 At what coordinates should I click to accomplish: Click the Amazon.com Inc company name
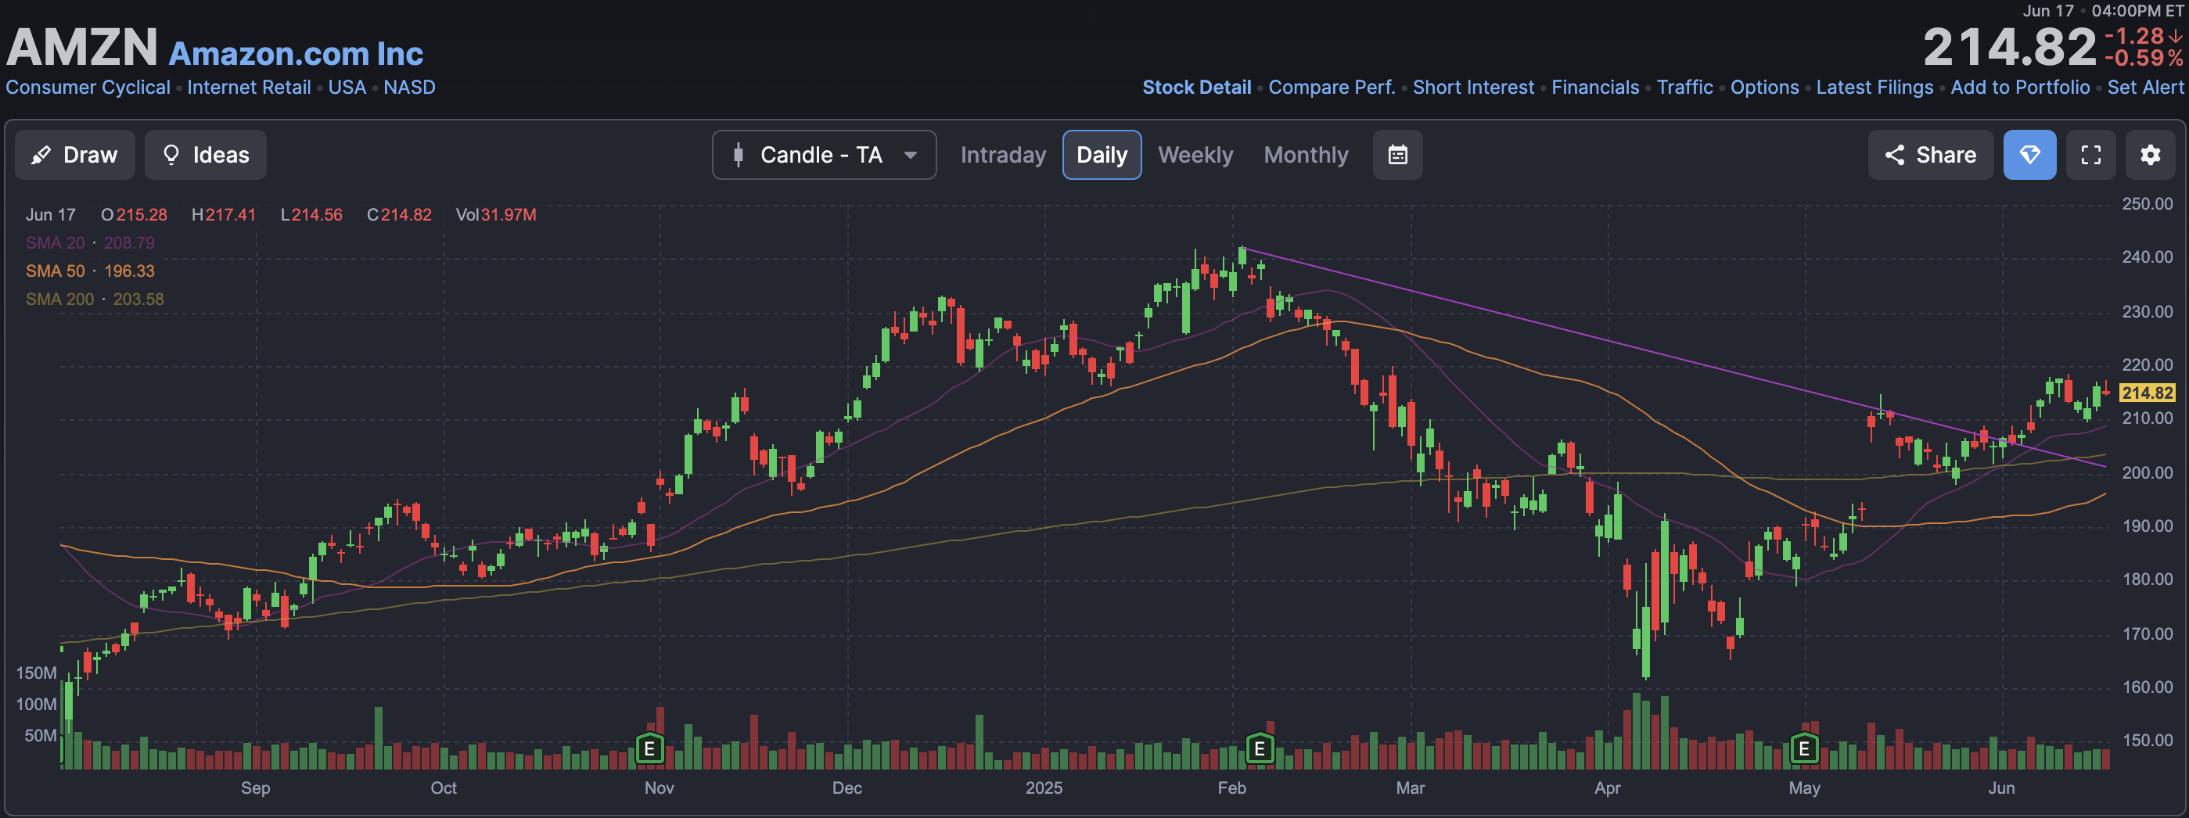[x=296, y=53]
